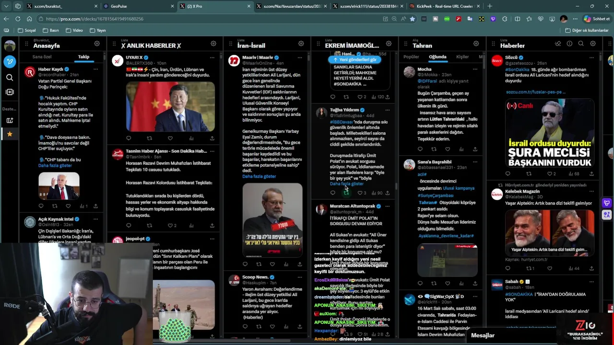This screenshot has width=614, height=345.
Task: Click the compose post button in sidebar
Action: tap(10, 61)
